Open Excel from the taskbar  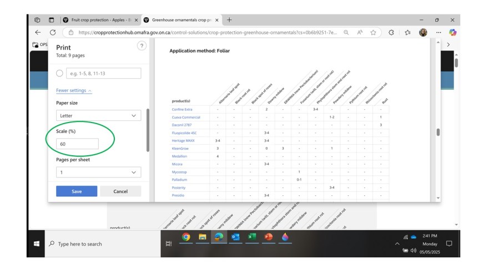coord(252,237)
